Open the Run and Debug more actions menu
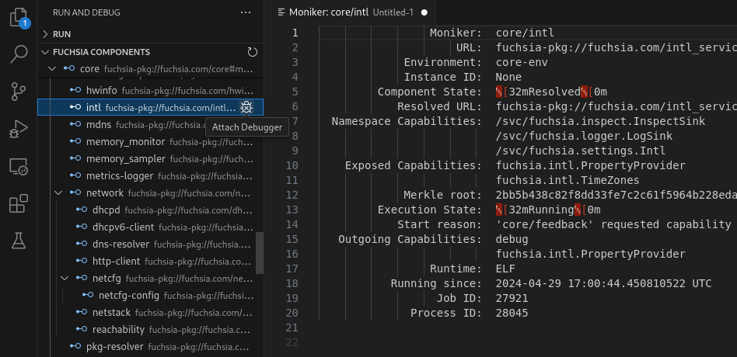This screenshot has height=357, width=737. click(246, 12)
